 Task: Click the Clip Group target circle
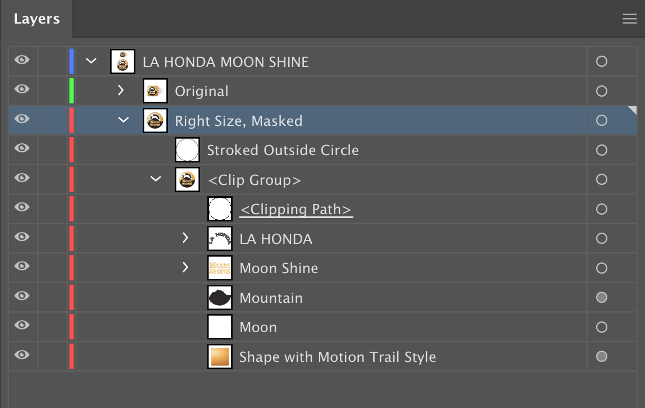(x=601, y=179)
